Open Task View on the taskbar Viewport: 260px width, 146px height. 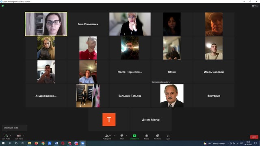tap(23, 143)
